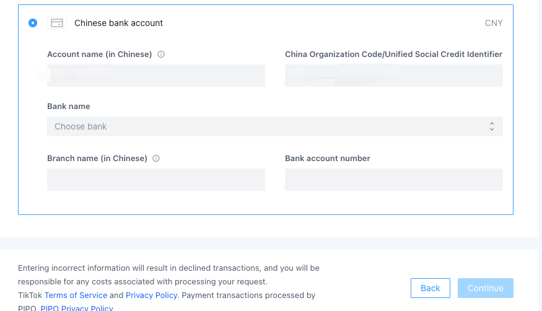The width and height of the screenshot is (542, 311).
Task: Click the info icon beside Branch name
Action: (156, 159)
